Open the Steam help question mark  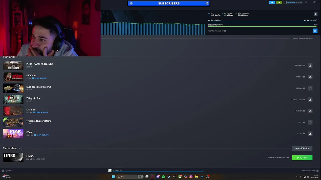[285, 2]
